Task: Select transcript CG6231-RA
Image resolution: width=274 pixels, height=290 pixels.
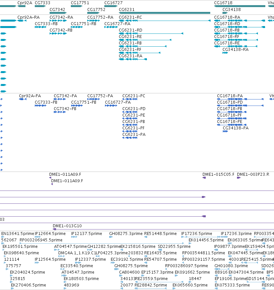Action: coord(130,56)
